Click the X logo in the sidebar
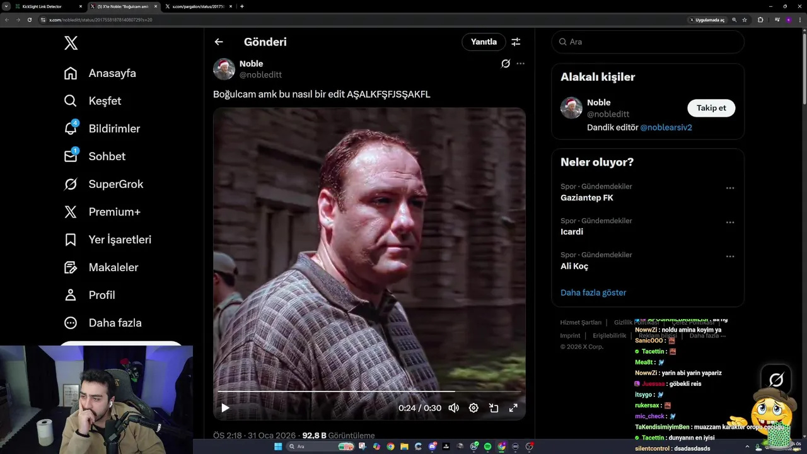Screen dimensions: 807x454 [x=71, y=43]
